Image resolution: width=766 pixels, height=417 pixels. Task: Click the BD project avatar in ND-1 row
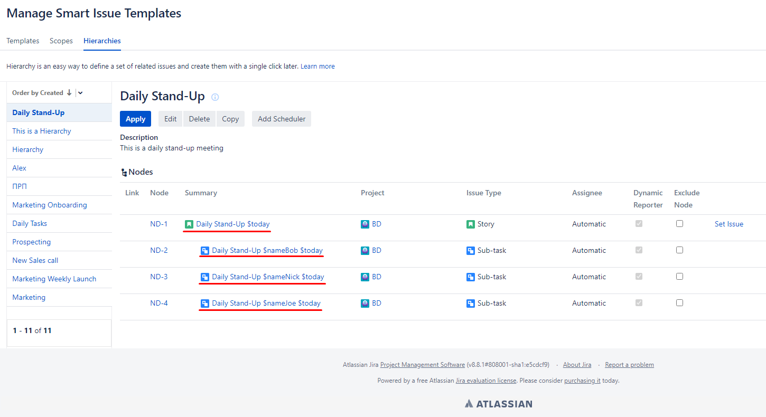click(365, 224)
